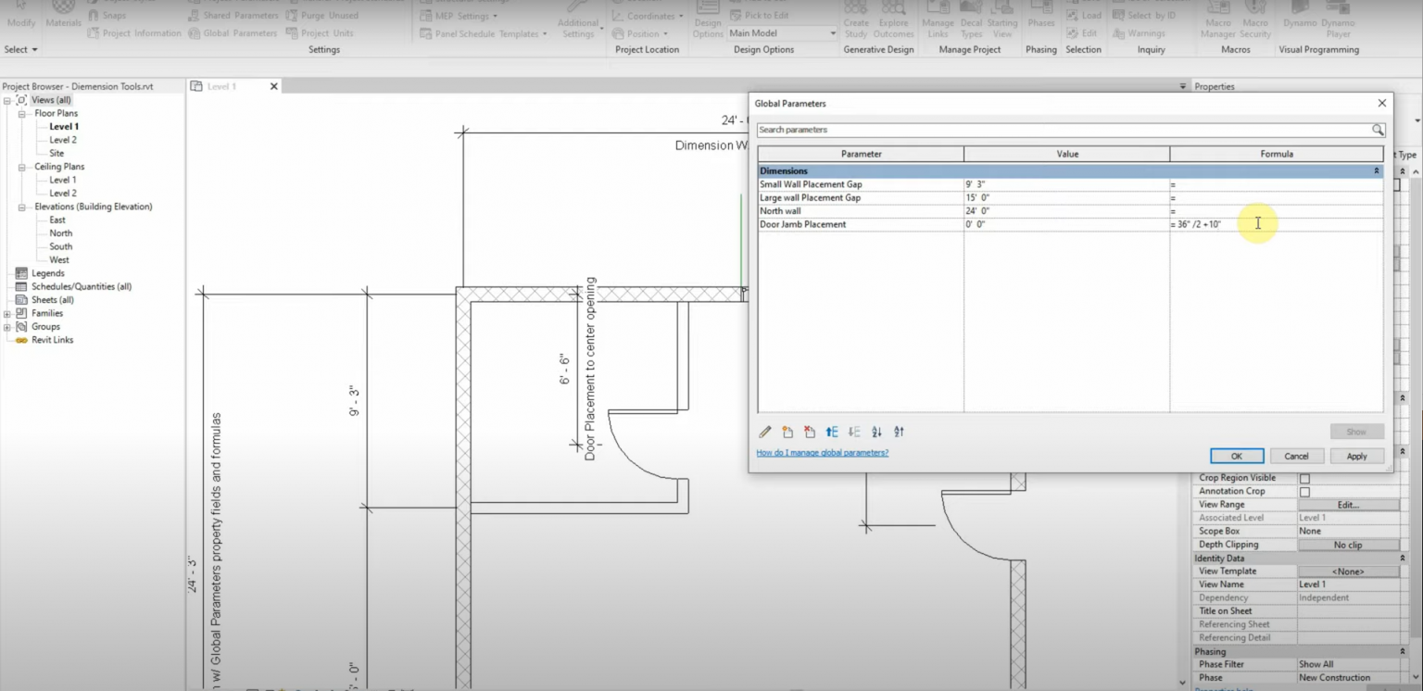This screenshot has height=691, width=1423.
Task: Edit the selected global parameter (pencil icon)
Action: (762, 431)
